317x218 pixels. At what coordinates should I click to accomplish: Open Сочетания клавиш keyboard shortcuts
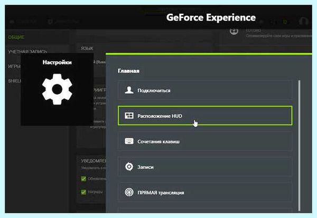click(205, 141)
